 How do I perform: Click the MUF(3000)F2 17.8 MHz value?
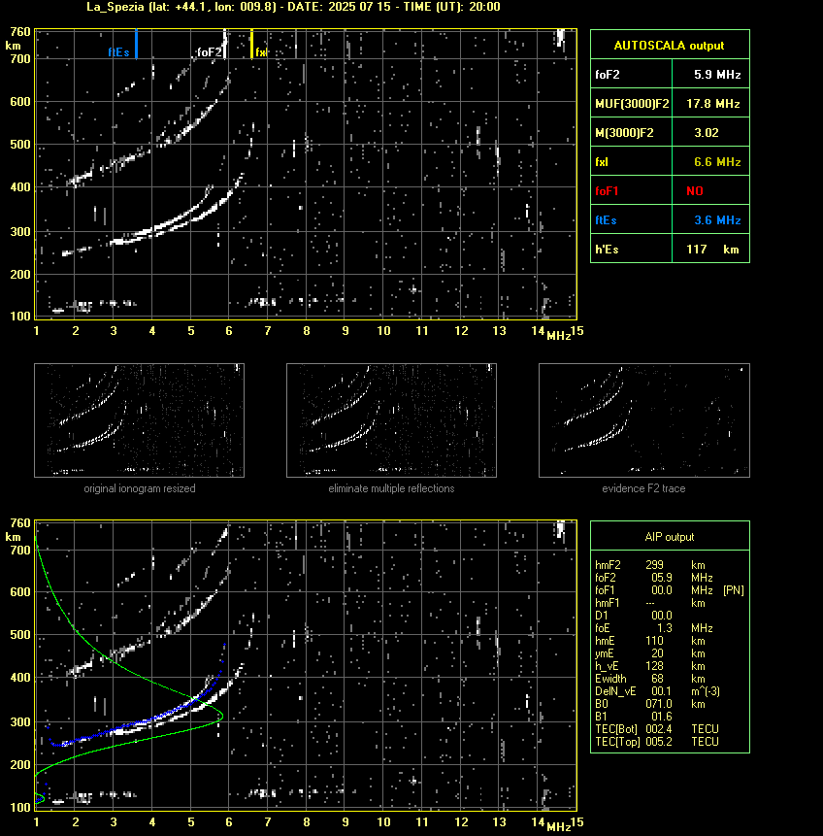712,104
